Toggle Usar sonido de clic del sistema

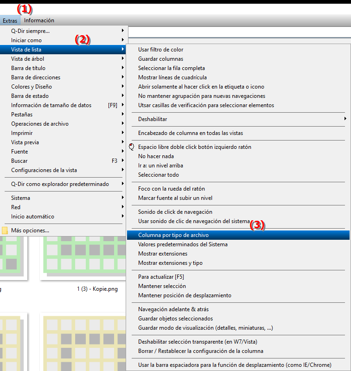238,221
